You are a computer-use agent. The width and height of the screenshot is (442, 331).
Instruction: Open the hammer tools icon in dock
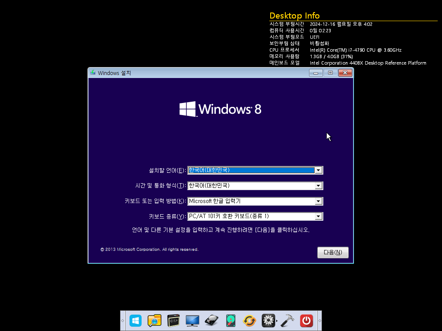pyautogui.click(x=287, y=321)
